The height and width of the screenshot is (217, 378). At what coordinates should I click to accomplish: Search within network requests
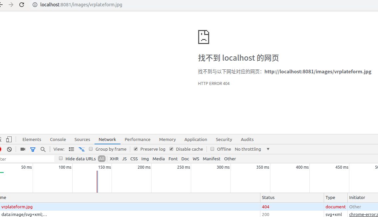point(43,149)
